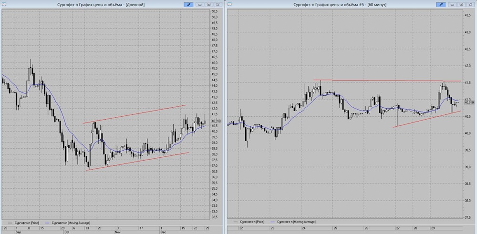Select the [Moving Average] legend entry in the 60-minute chart
477x234 pixels.
[293, 223]
